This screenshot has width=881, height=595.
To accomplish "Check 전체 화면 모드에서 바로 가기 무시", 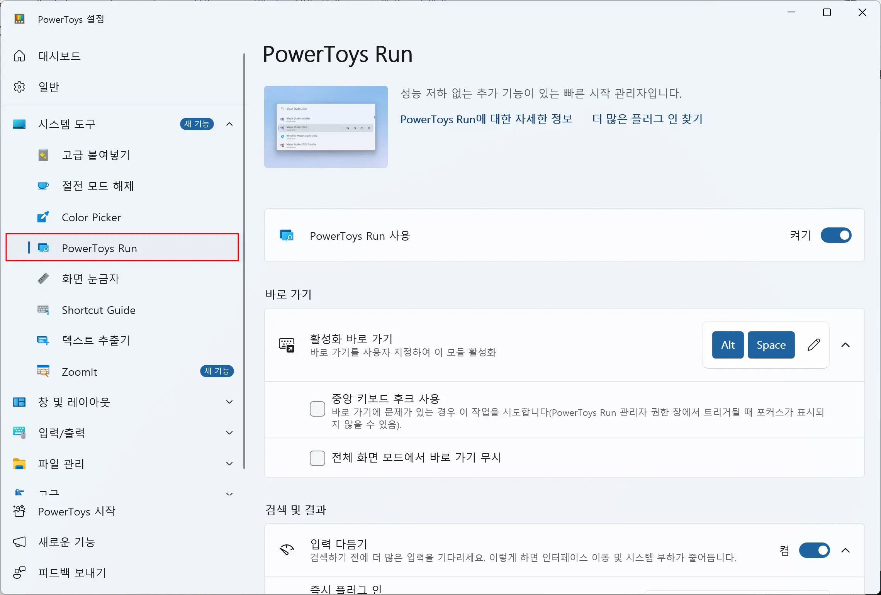I will [x=317, y=458].
